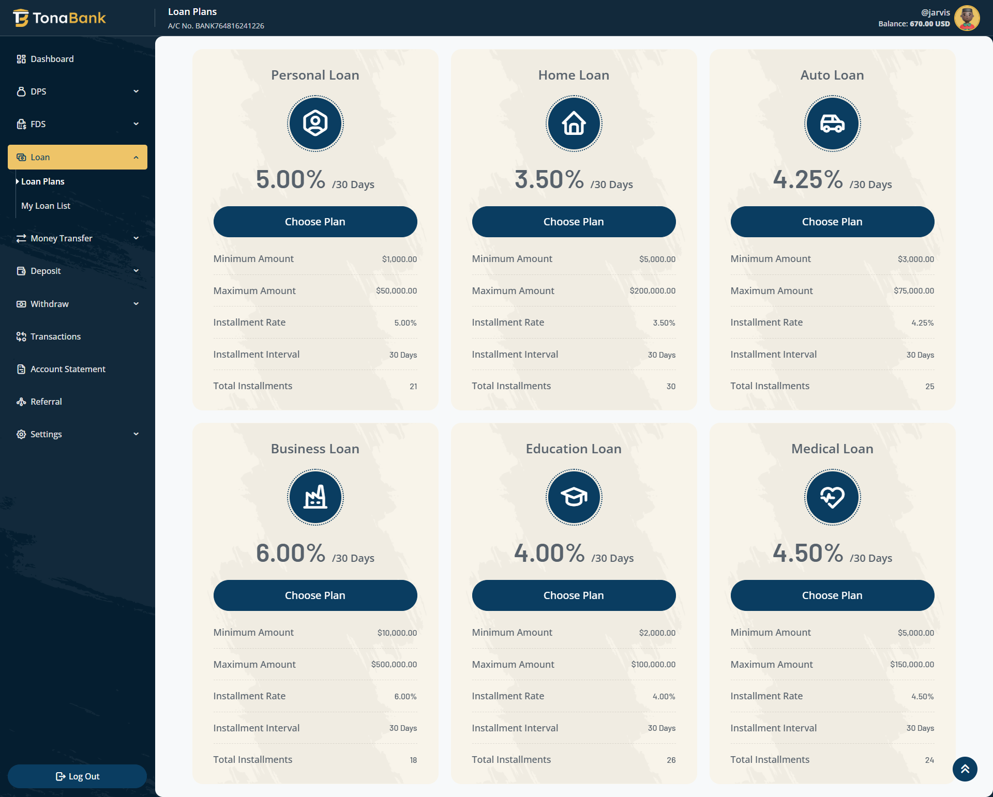
Task: Open the jarvis user avatar
Action: (x=967, y=18)
